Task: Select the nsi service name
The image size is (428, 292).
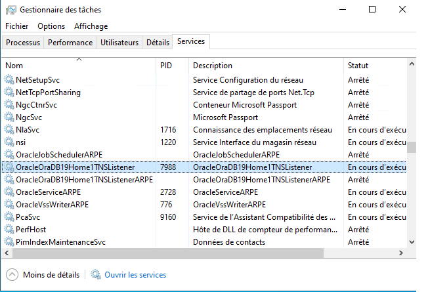Action: [21, 142]
